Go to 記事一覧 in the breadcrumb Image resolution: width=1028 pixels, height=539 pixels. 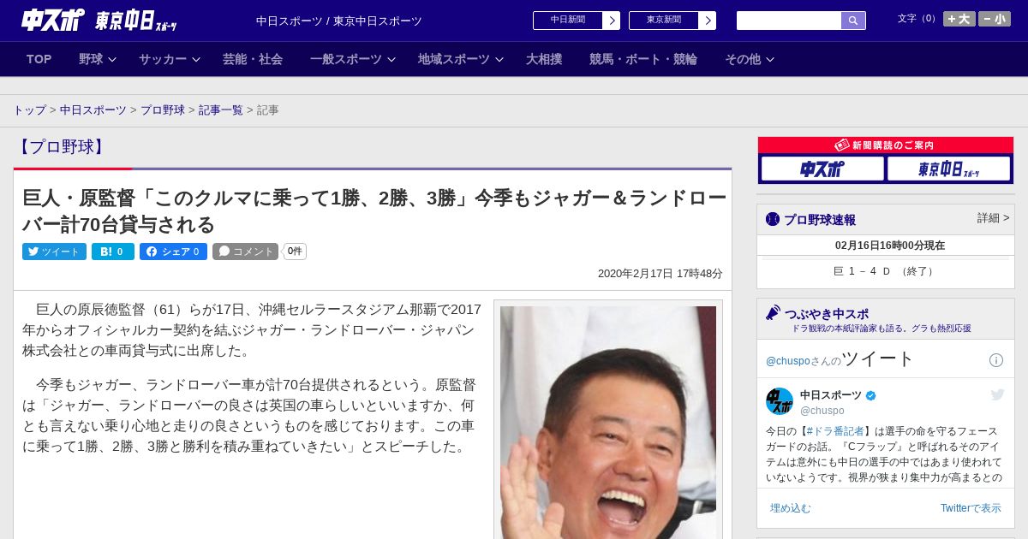pos(221,110)
